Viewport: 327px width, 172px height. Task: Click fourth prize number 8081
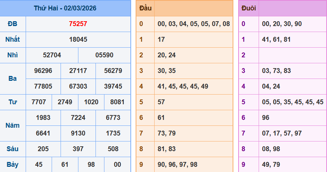click(117, 102)
